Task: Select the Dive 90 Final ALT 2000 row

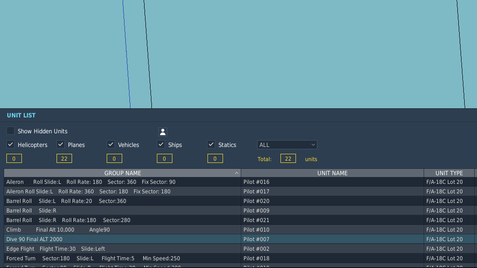Action: [x=34, y=239]
